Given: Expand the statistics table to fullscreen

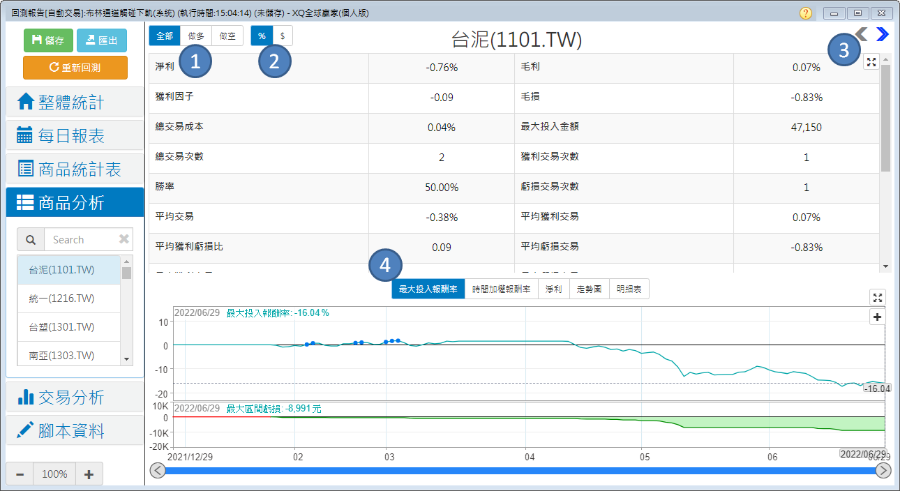Looking at the screenshot, I should coord(871,62).
